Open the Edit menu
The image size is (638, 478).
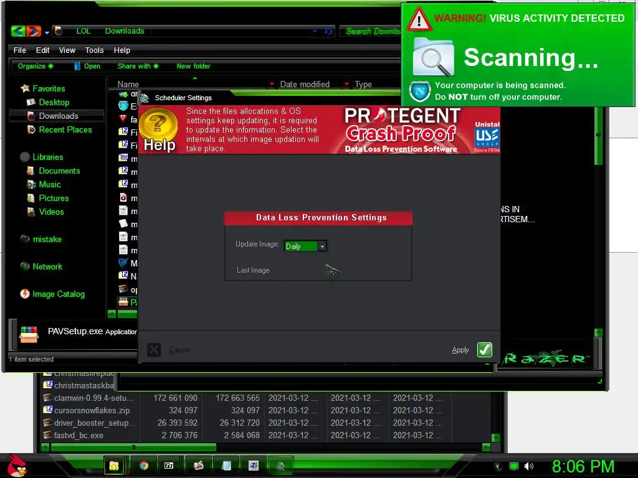42,50
